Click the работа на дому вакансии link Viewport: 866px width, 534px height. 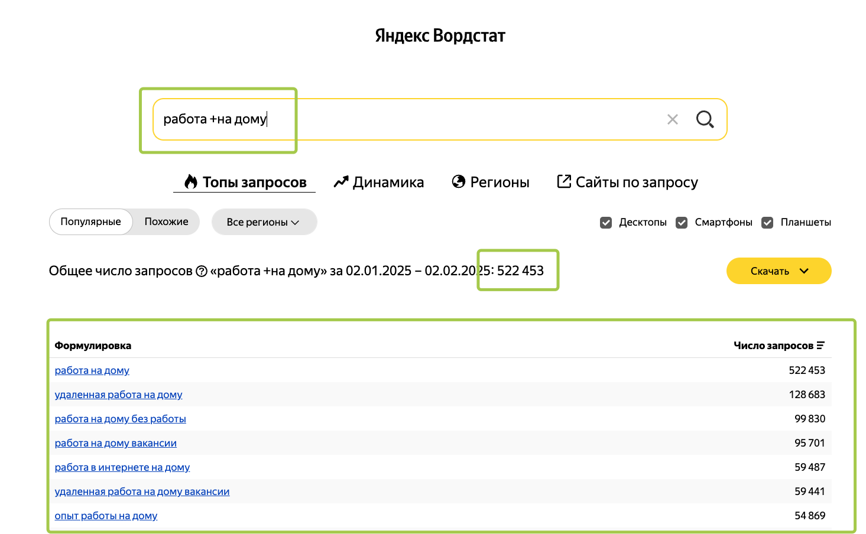(x=115, y=442)
